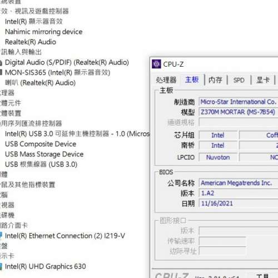Select the 主板 tab in CPU-Z
Screen dimensions: 278x278
tap(192, 80)
